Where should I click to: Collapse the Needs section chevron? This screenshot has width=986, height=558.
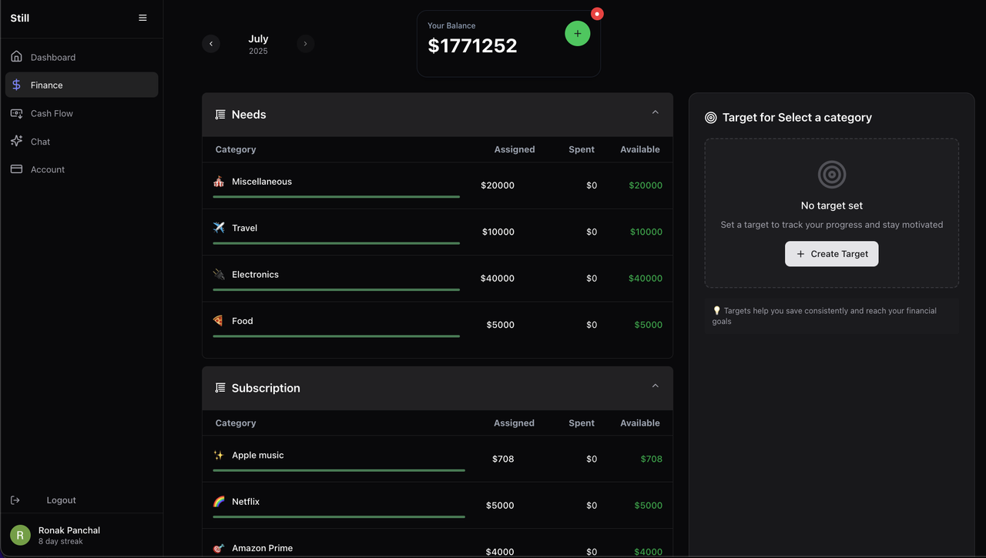[x=656, y=112]
